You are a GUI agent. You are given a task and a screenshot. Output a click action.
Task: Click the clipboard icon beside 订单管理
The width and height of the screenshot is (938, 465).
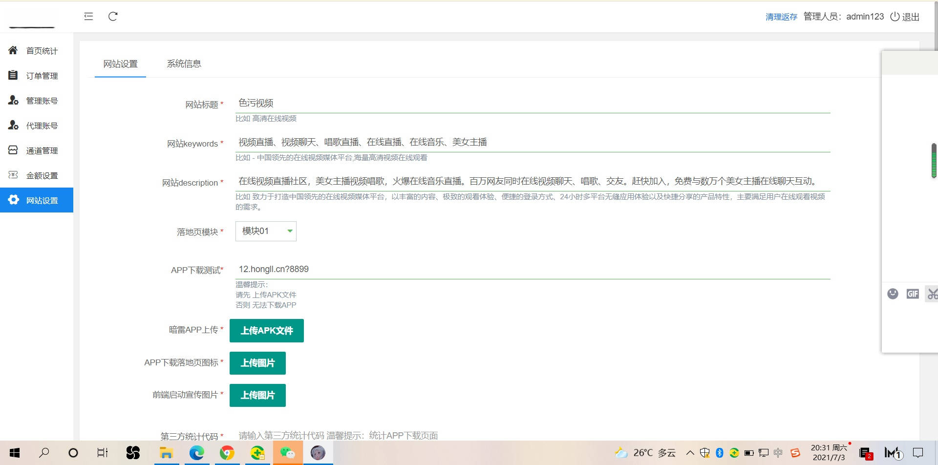click(x=13, y=75)
